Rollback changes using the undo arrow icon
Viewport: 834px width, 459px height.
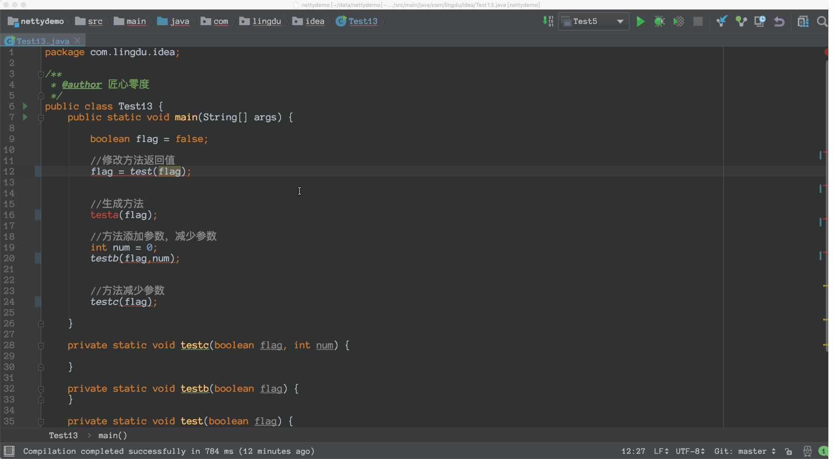[778, 21]
